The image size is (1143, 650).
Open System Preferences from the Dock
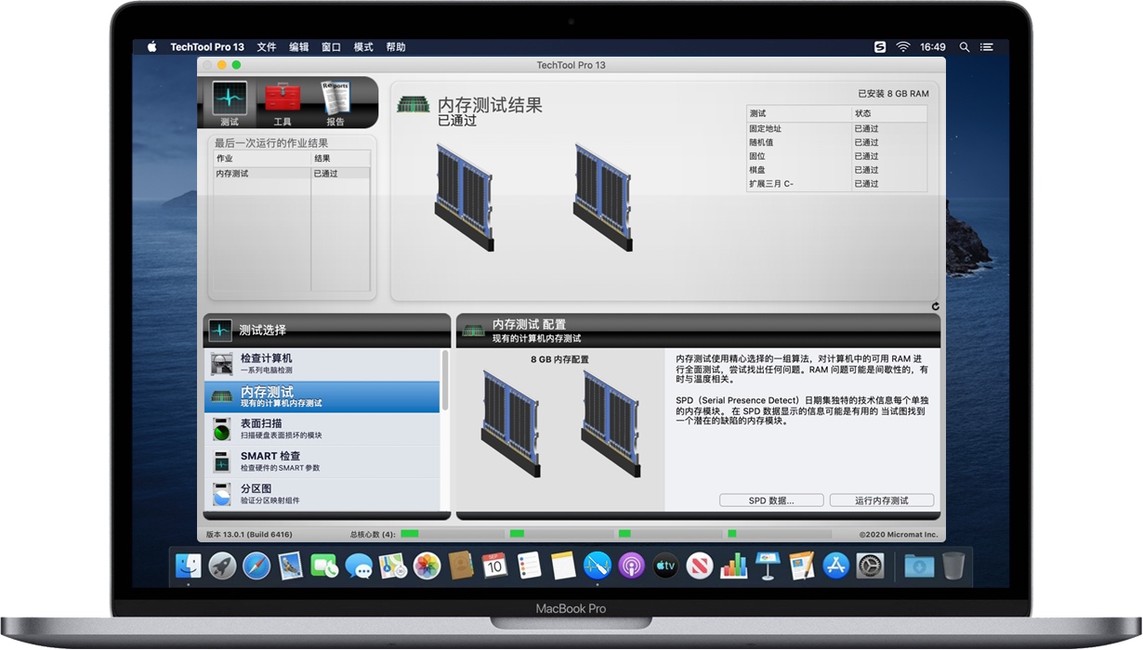(870, 565)
